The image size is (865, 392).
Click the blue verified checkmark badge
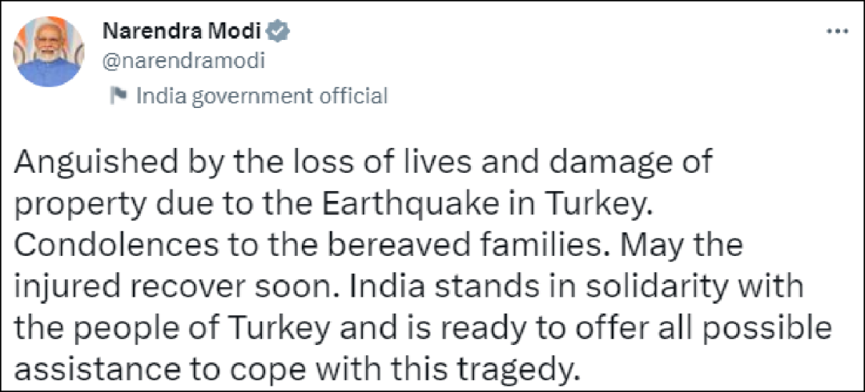pyautogui.click(x=278, y=33)
